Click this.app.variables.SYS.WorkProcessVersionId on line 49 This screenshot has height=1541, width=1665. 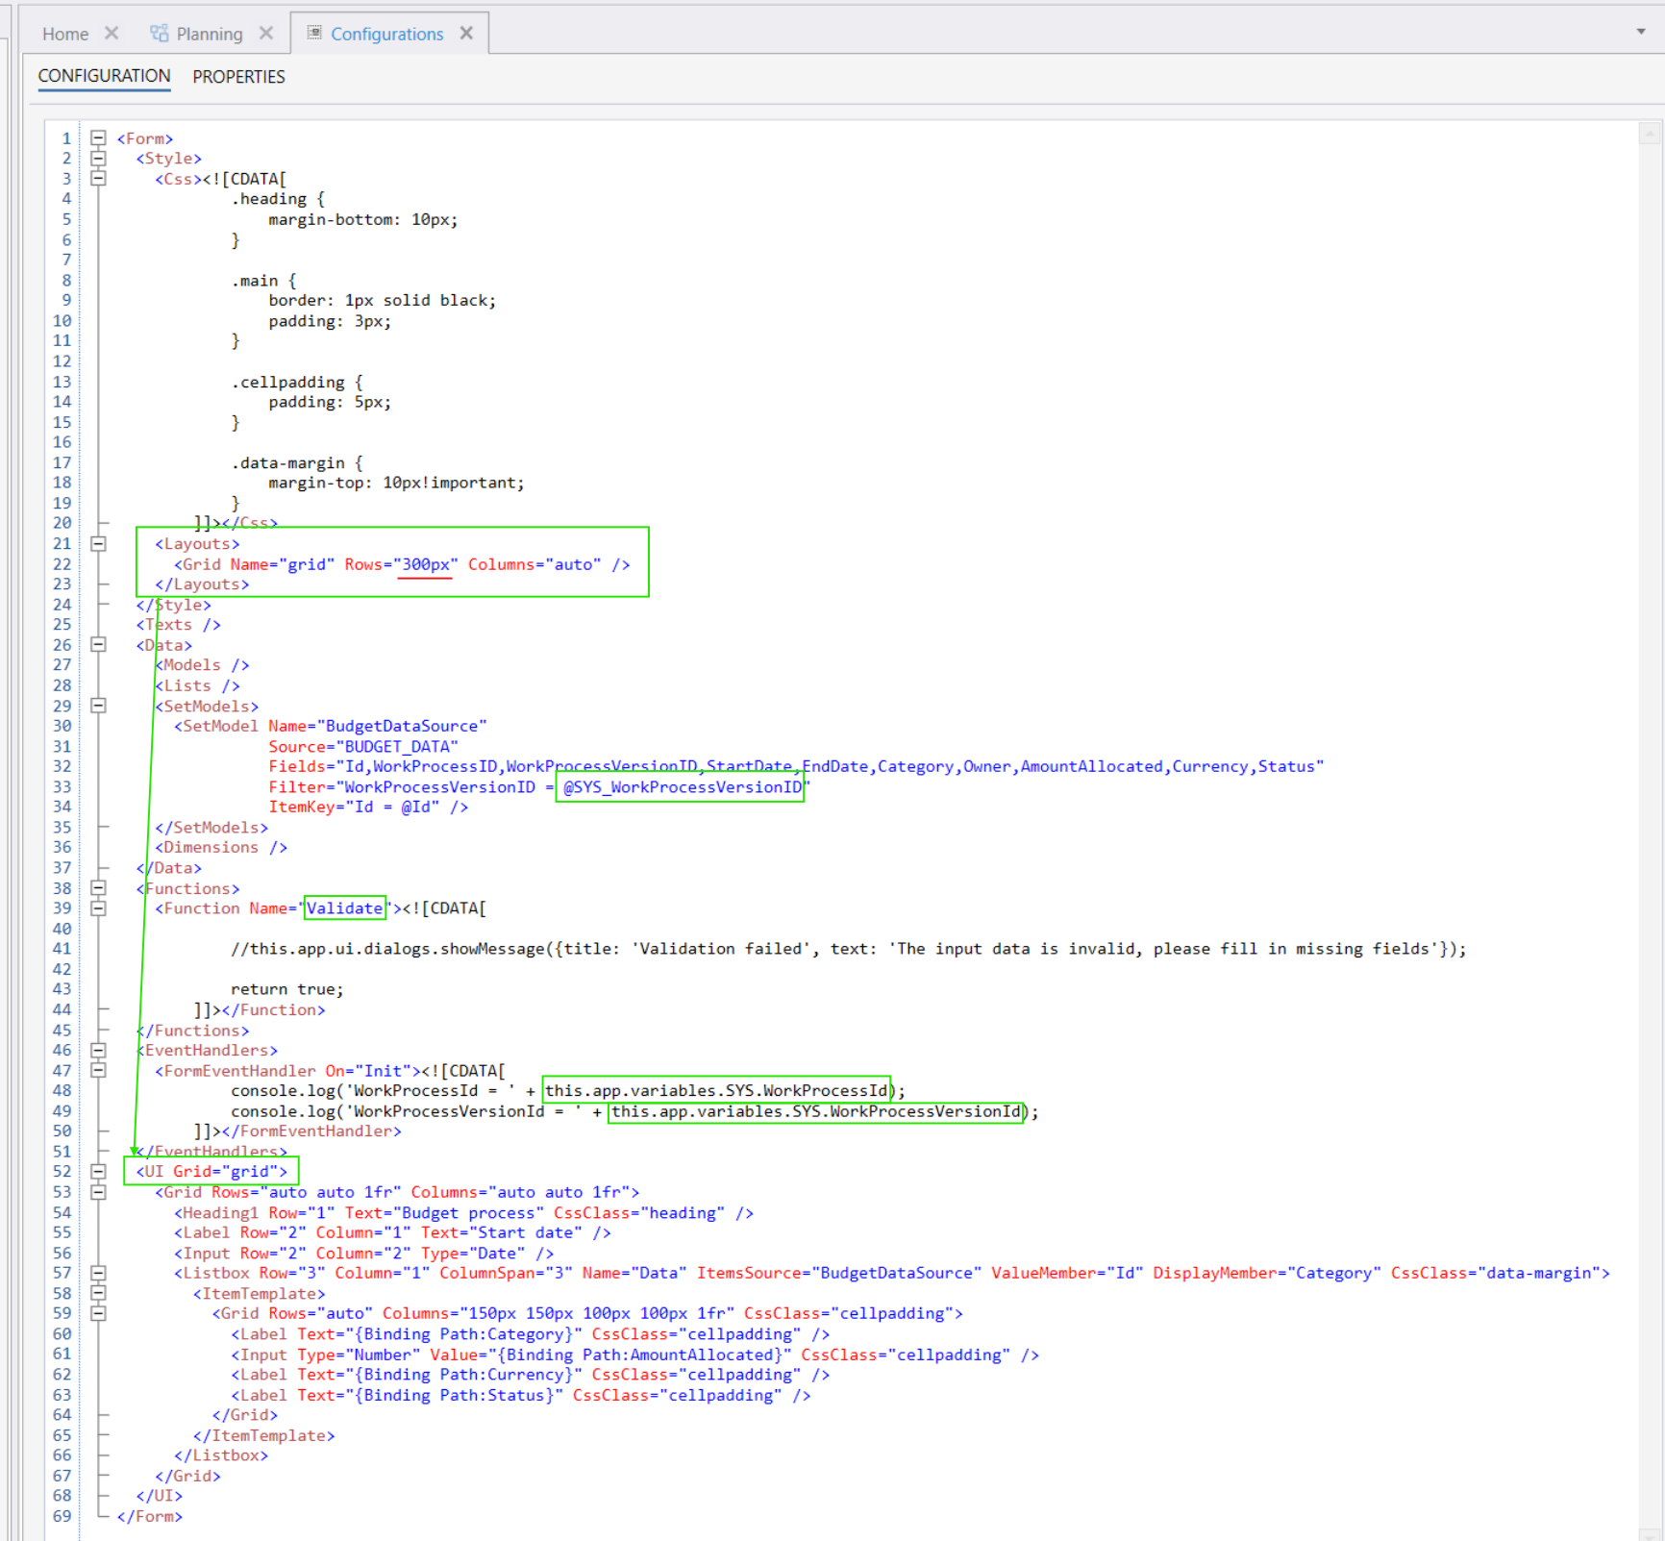click(x=816, y=1112)
